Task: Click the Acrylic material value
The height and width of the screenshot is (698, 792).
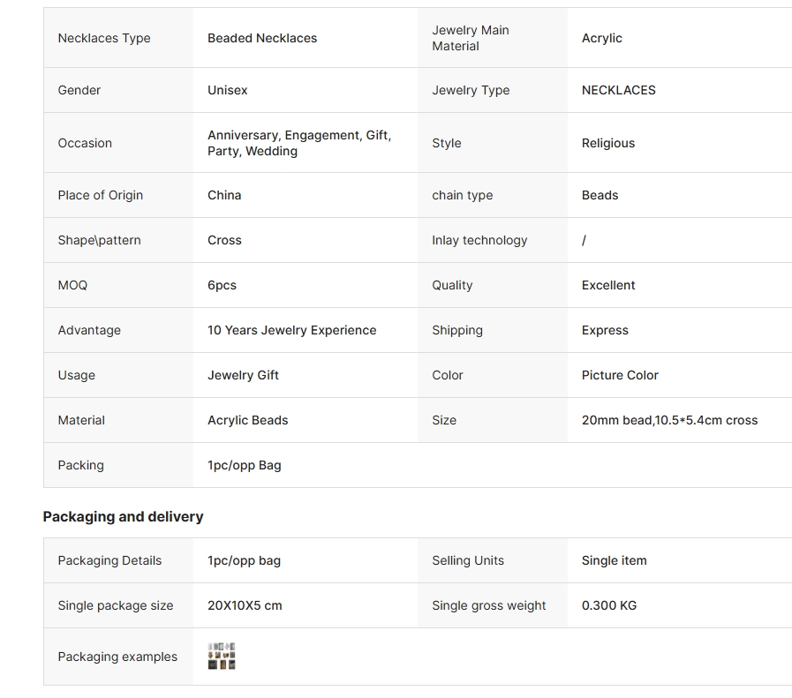Action: 601,38
